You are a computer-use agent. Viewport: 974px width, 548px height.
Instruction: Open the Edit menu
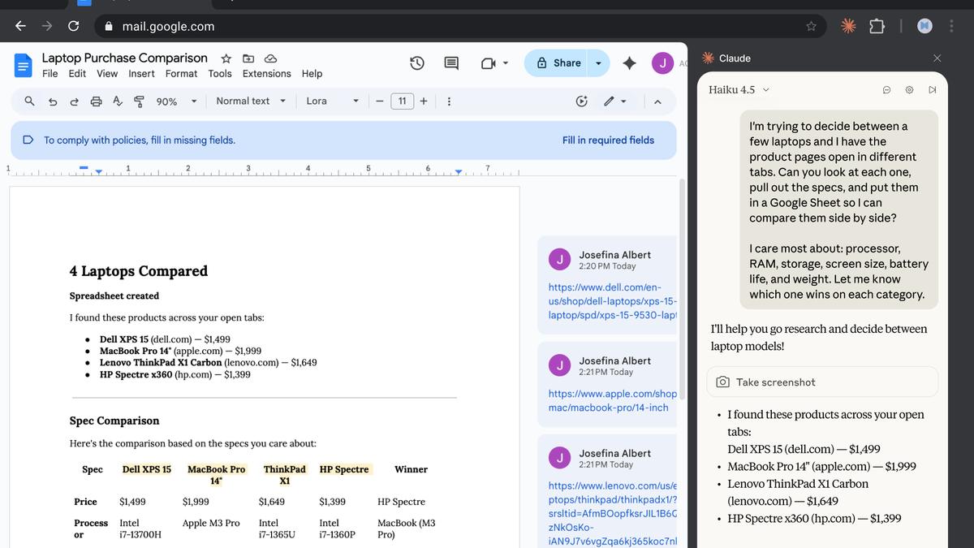tap(77, 73)
